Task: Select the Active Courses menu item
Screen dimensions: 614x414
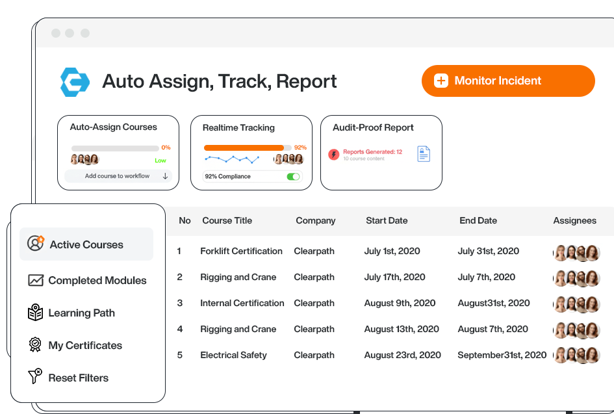Action: [x=86, y=245]
